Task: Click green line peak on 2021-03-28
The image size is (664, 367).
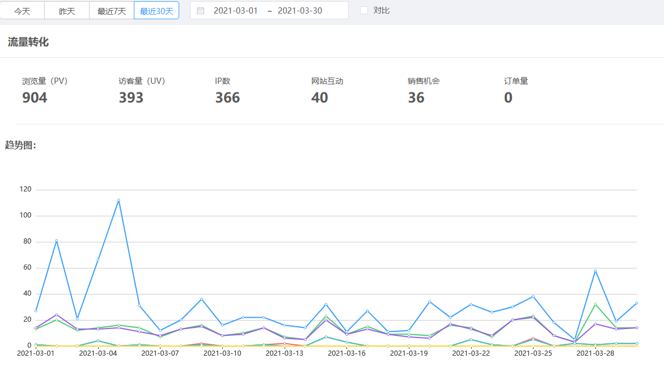Action: [x=595, y=304]
